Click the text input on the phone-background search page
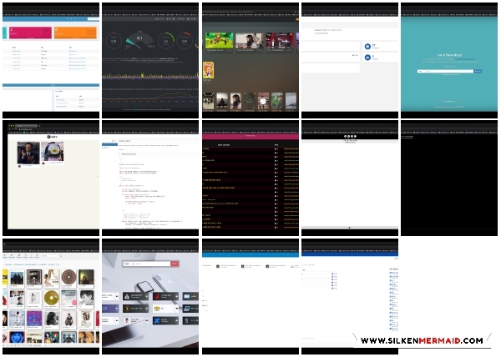Viewport: 501px width, 357px height. (151, 264)
